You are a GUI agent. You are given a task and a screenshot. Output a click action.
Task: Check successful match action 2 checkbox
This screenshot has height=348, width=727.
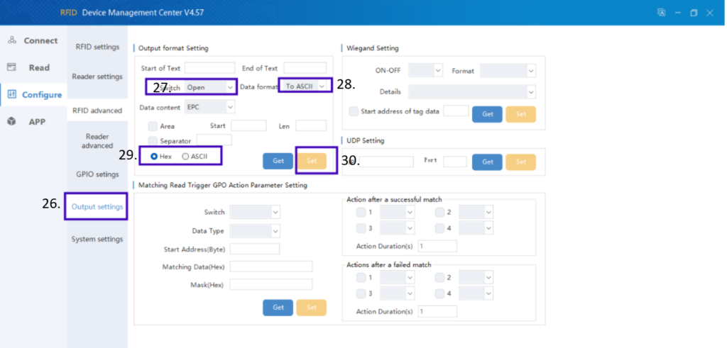[x=439, y=213]
